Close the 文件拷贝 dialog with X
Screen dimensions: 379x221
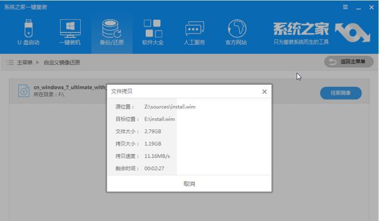click(x=265, y=92)
